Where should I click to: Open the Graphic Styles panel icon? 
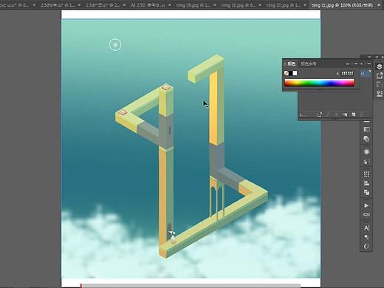point(366,162)
